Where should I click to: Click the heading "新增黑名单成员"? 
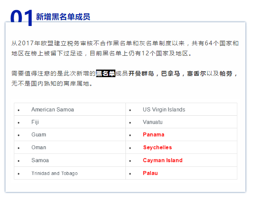coord(63,17)
